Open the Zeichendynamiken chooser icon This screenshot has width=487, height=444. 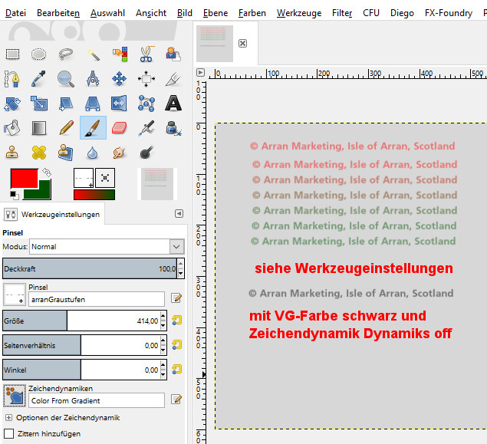coord(15,396)
